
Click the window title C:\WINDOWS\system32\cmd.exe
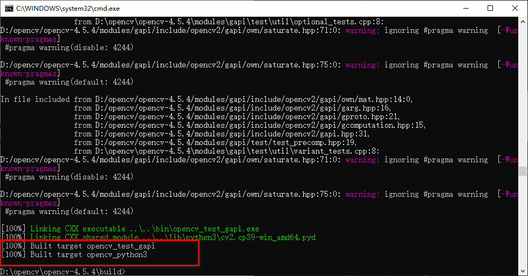tap(67, 9)
